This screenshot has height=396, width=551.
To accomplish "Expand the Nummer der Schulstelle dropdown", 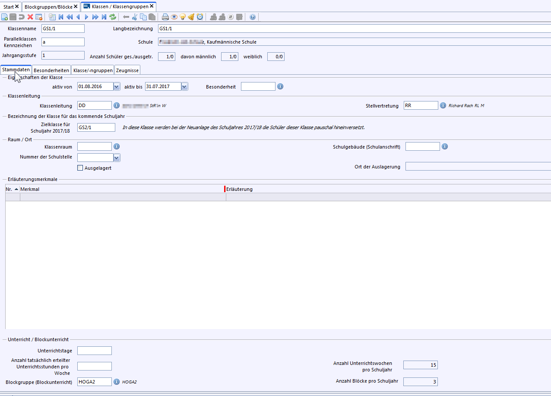I will click(x=117, y=158).
